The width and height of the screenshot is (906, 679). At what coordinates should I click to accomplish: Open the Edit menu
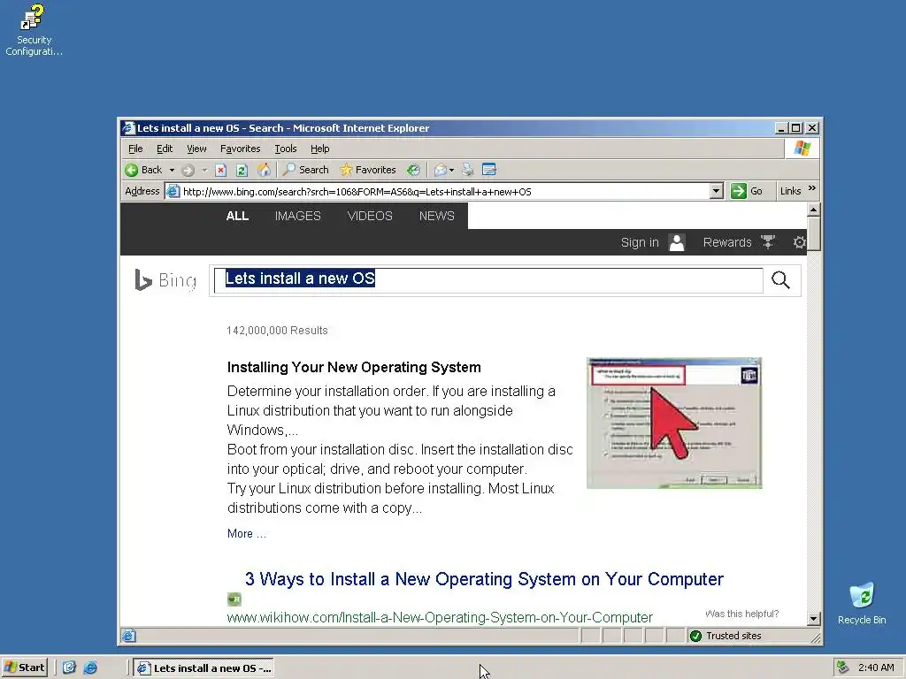165,149
